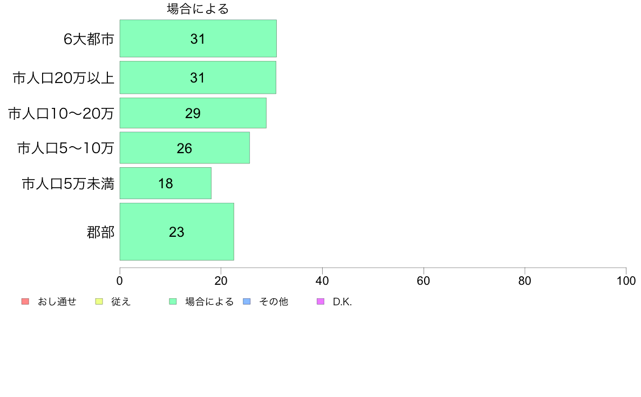The width and height of the screenshot is (641, 397).
Task: Select the 市人口20万以上 bar
Action: coord(198,78)
